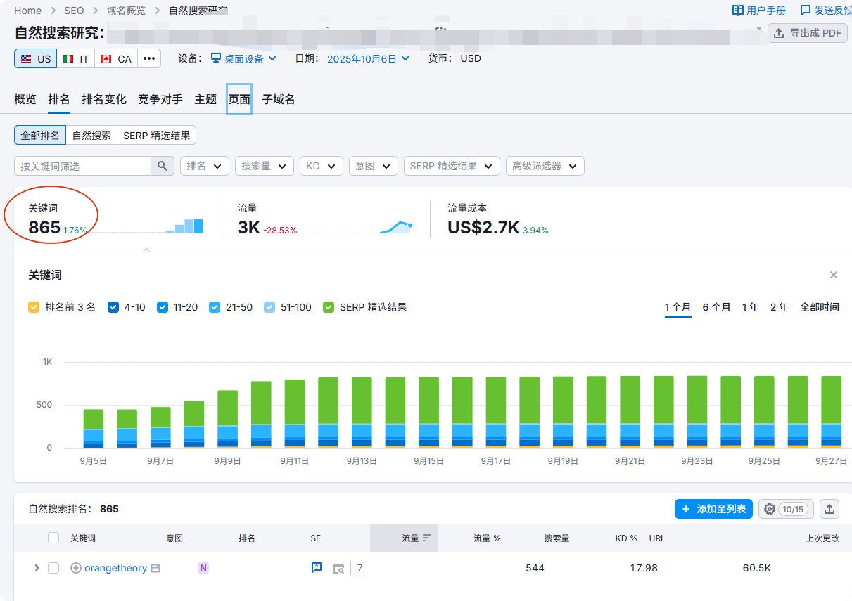852x601 pixels.
Task: Switch to the 竞争对手 tab
Action: pos(160,99)
